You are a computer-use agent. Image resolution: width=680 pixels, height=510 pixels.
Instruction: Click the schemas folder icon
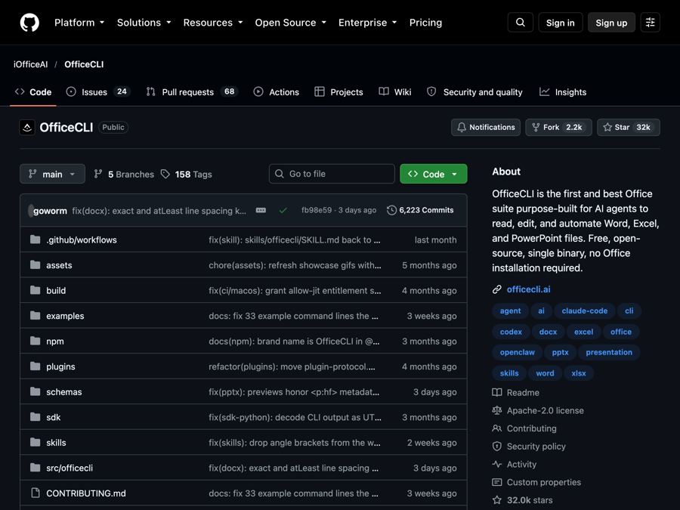(x=35, y=391)
